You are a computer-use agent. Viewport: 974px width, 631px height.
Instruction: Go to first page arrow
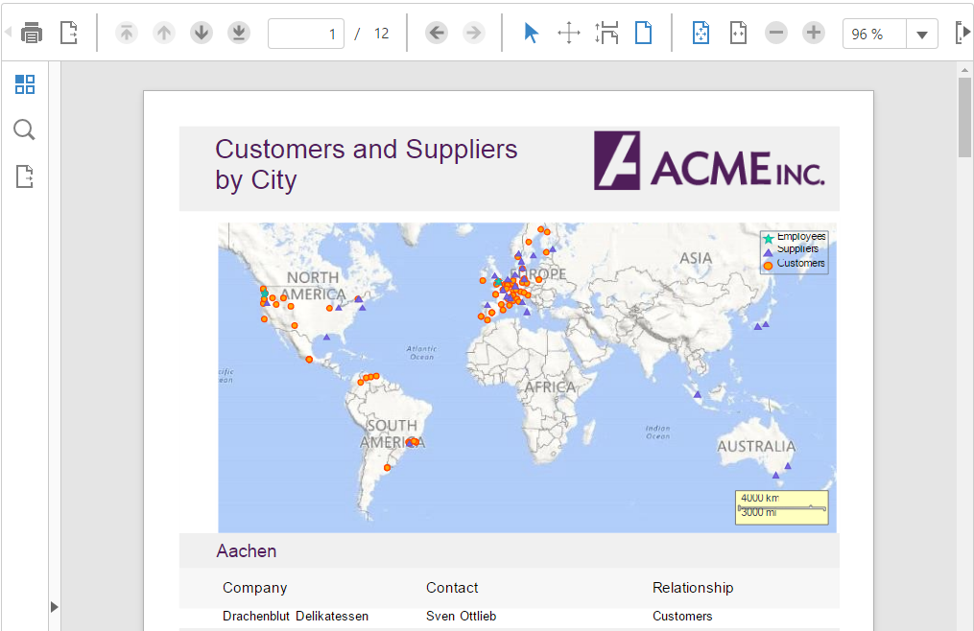coord(127,33)
